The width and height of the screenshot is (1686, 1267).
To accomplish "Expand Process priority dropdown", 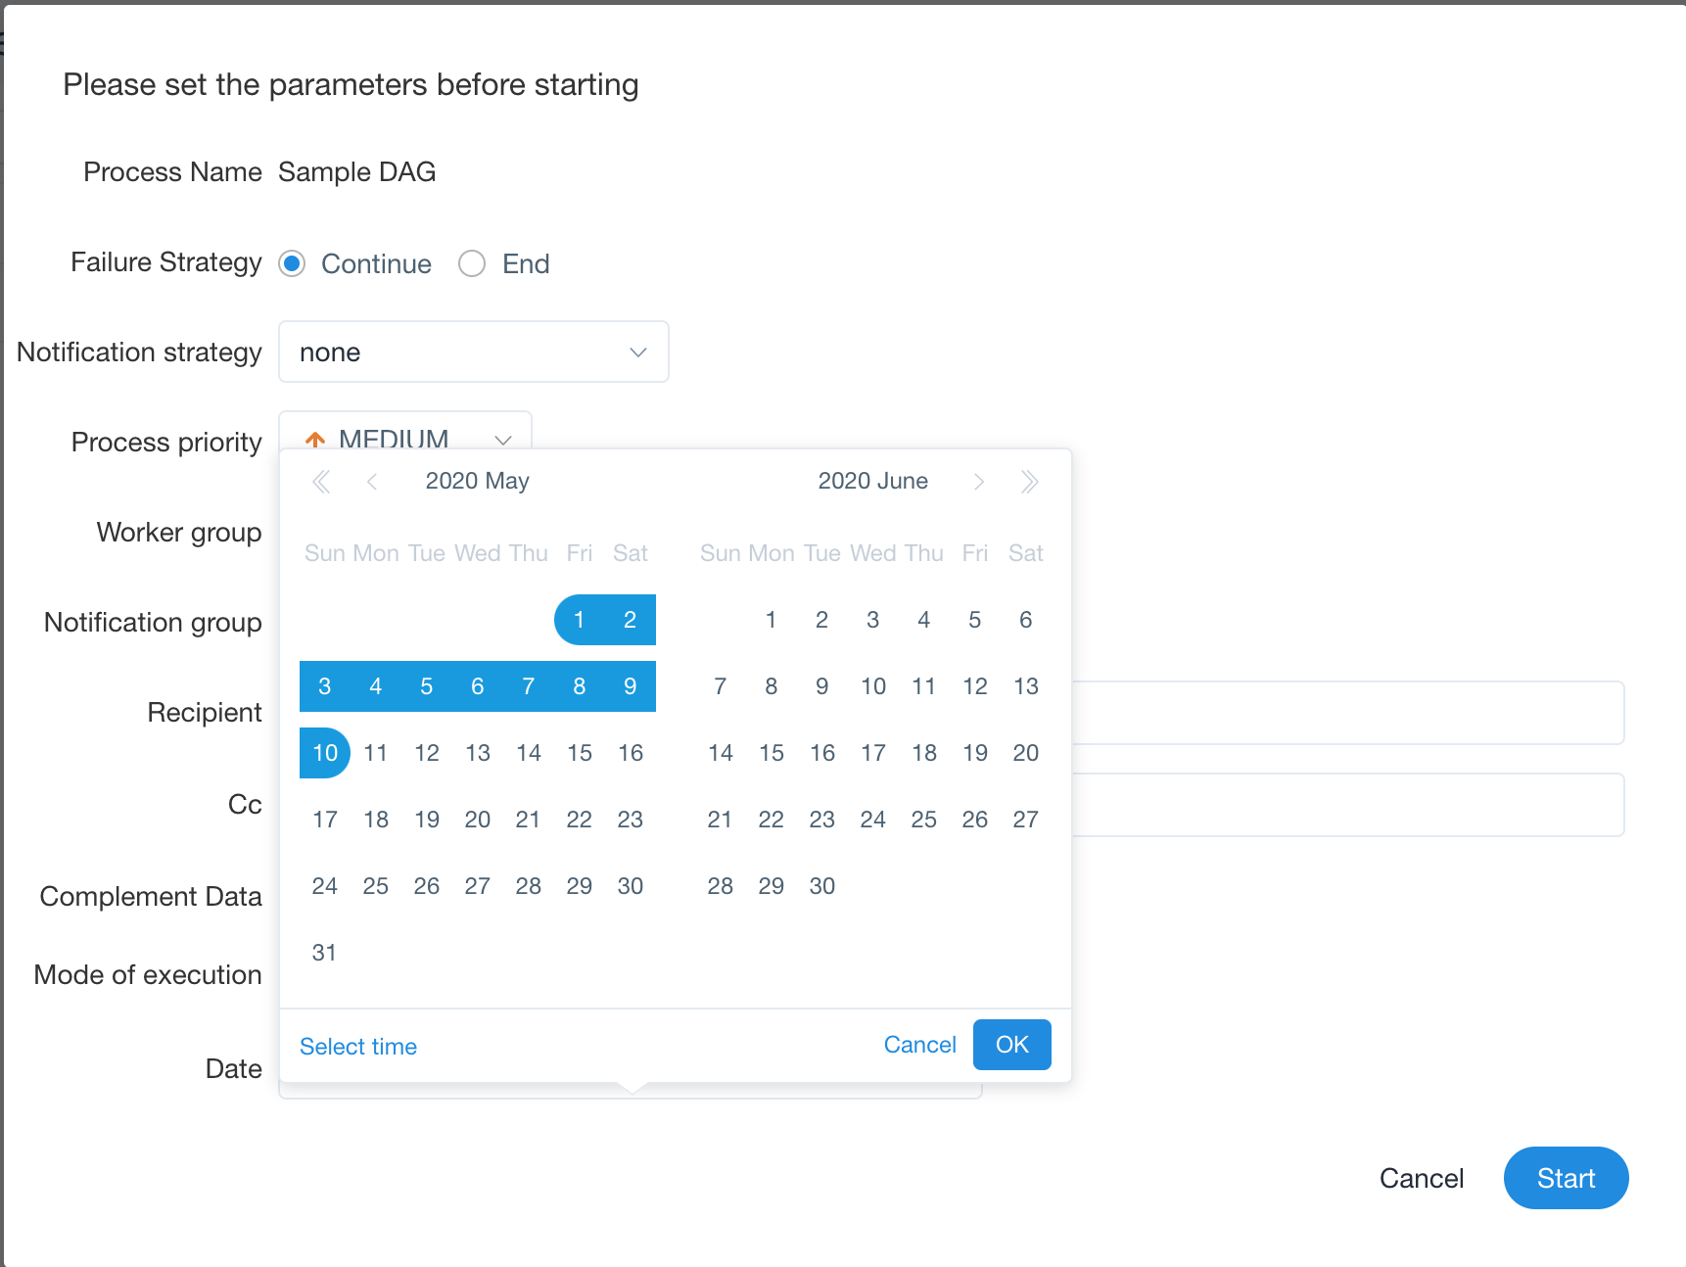I will click(404, 432).
